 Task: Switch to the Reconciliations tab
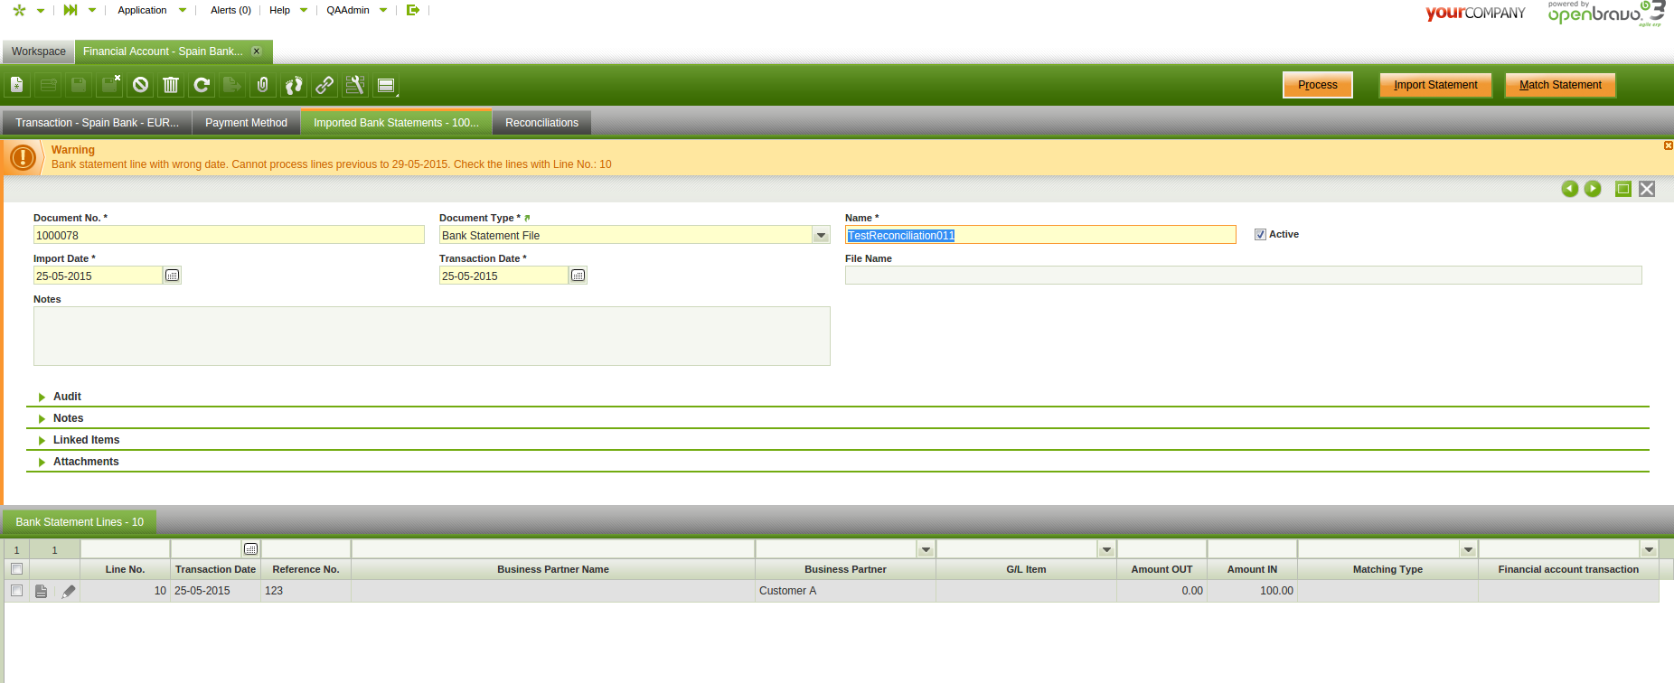(x=541, y=123)
